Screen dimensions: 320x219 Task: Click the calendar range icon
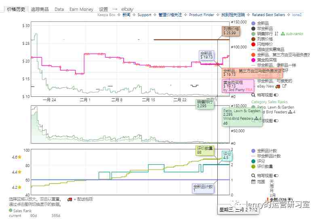pyautogui.click(x=253, y=181)
